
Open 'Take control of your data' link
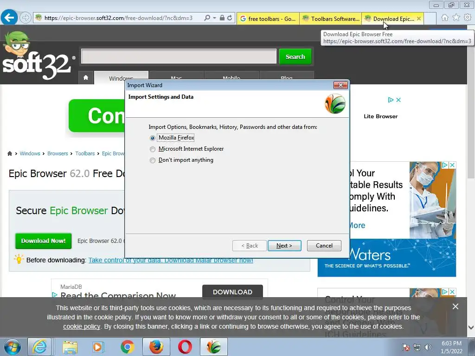point(171,261)
